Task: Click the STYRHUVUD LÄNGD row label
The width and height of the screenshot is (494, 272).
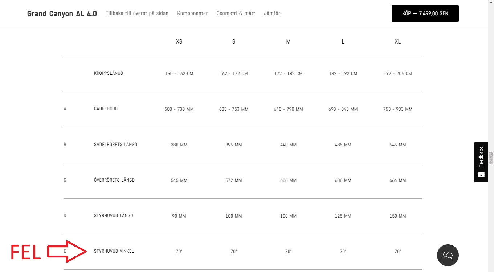Action: pyautogui.click(x=113, y=216)
